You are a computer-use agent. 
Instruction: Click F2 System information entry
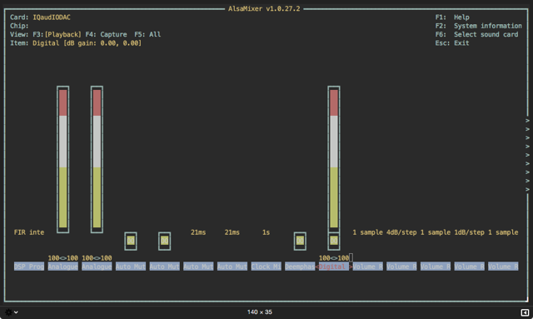(479, 26)
